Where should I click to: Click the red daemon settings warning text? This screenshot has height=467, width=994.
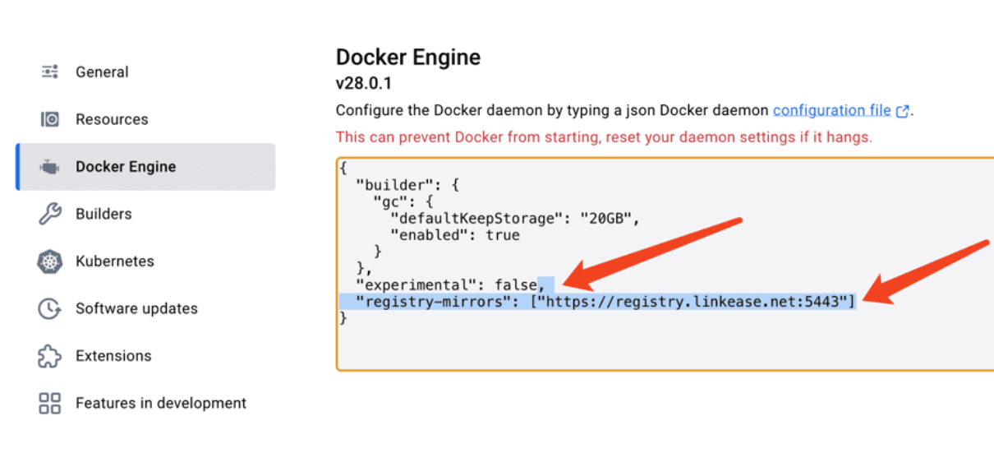tap(604, 136)
